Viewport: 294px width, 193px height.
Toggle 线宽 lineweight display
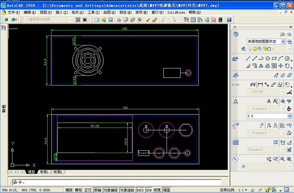pyautogui.click(x=157, y=190)
